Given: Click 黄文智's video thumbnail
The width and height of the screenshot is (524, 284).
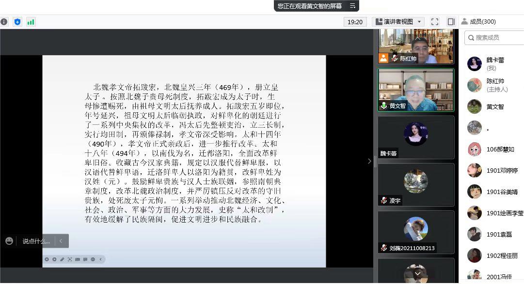Looking at the screenshot, I should pyautogui.click(x=416, y=90).
